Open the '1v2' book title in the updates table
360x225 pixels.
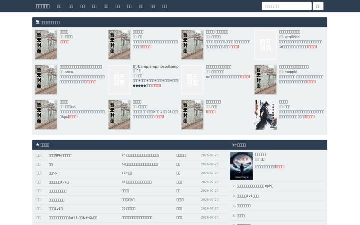tap(59, 182)
